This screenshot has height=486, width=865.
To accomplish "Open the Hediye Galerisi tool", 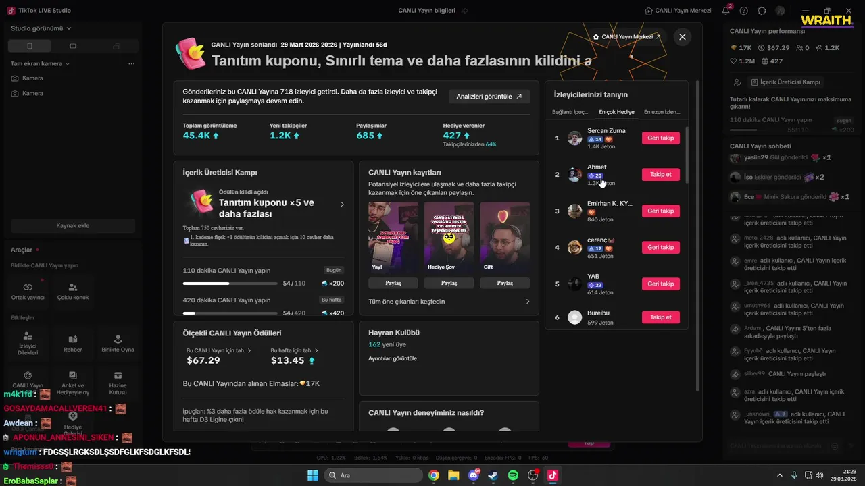I will [x=73, y=422].
